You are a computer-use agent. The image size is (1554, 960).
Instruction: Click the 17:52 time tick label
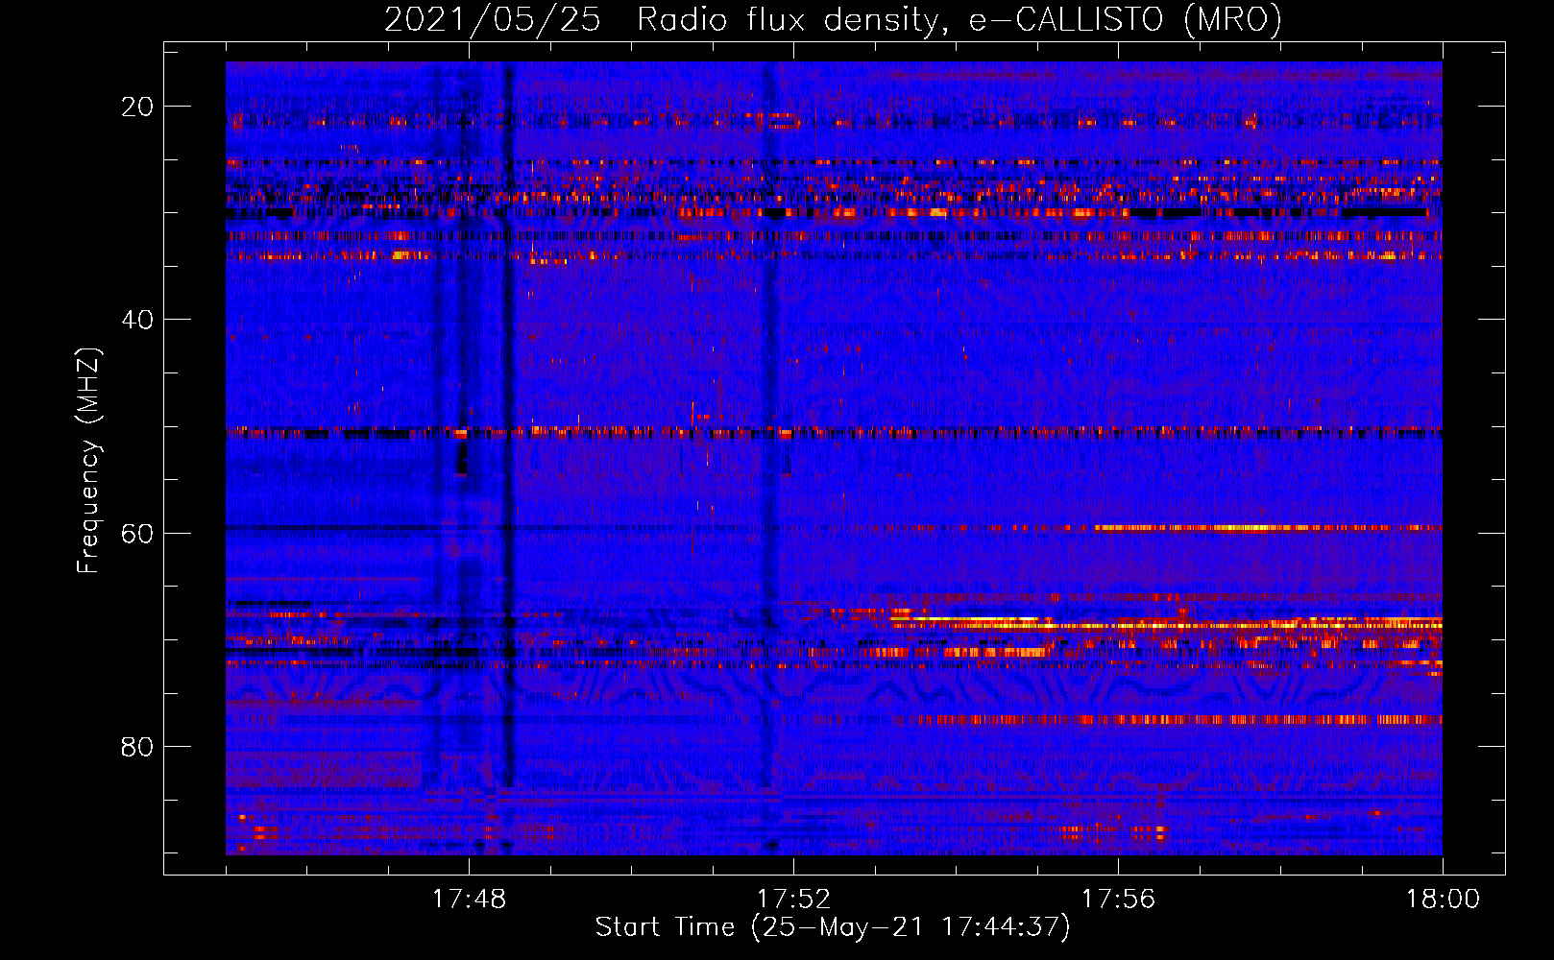point(793,899)
